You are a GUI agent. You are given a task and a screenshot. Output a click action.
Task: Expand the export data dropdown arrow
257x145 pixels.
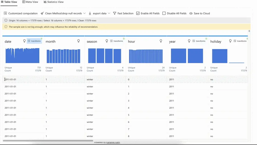(109, 13)
